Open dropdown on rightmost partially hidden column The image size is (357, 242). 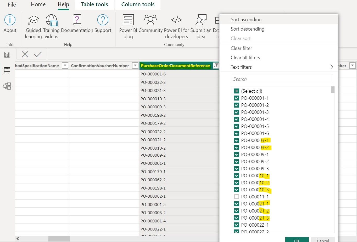(353, 66)
